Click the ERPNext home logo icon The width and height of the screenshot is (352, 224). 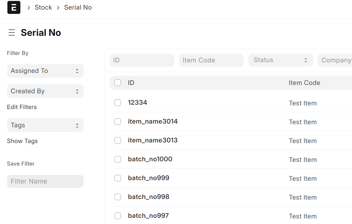(14, 7)
